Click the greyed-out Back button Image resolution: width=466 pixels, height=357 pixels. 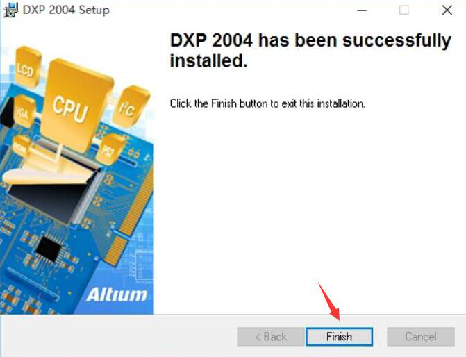pyautogui.click(x=271, y=337)
